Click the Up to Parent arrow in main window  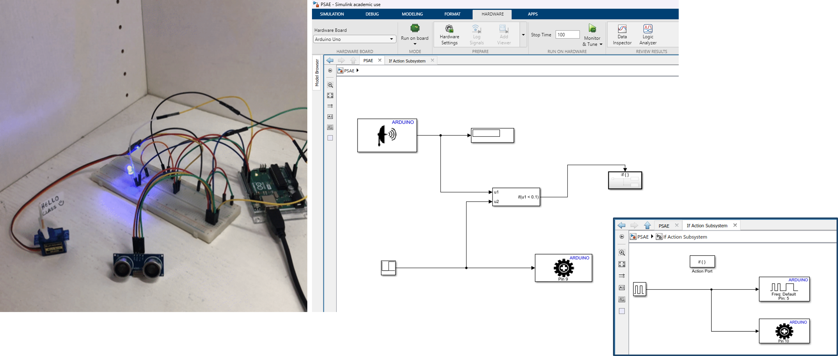(353, 60)
